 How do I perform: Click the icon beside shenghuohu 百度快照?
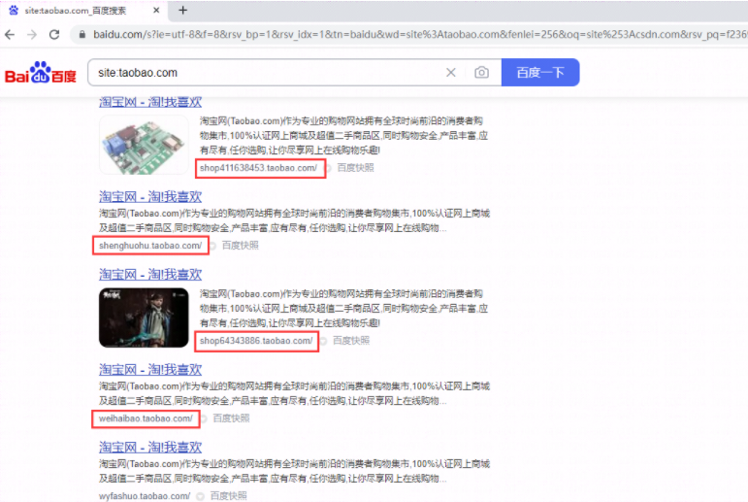[212, 246]
